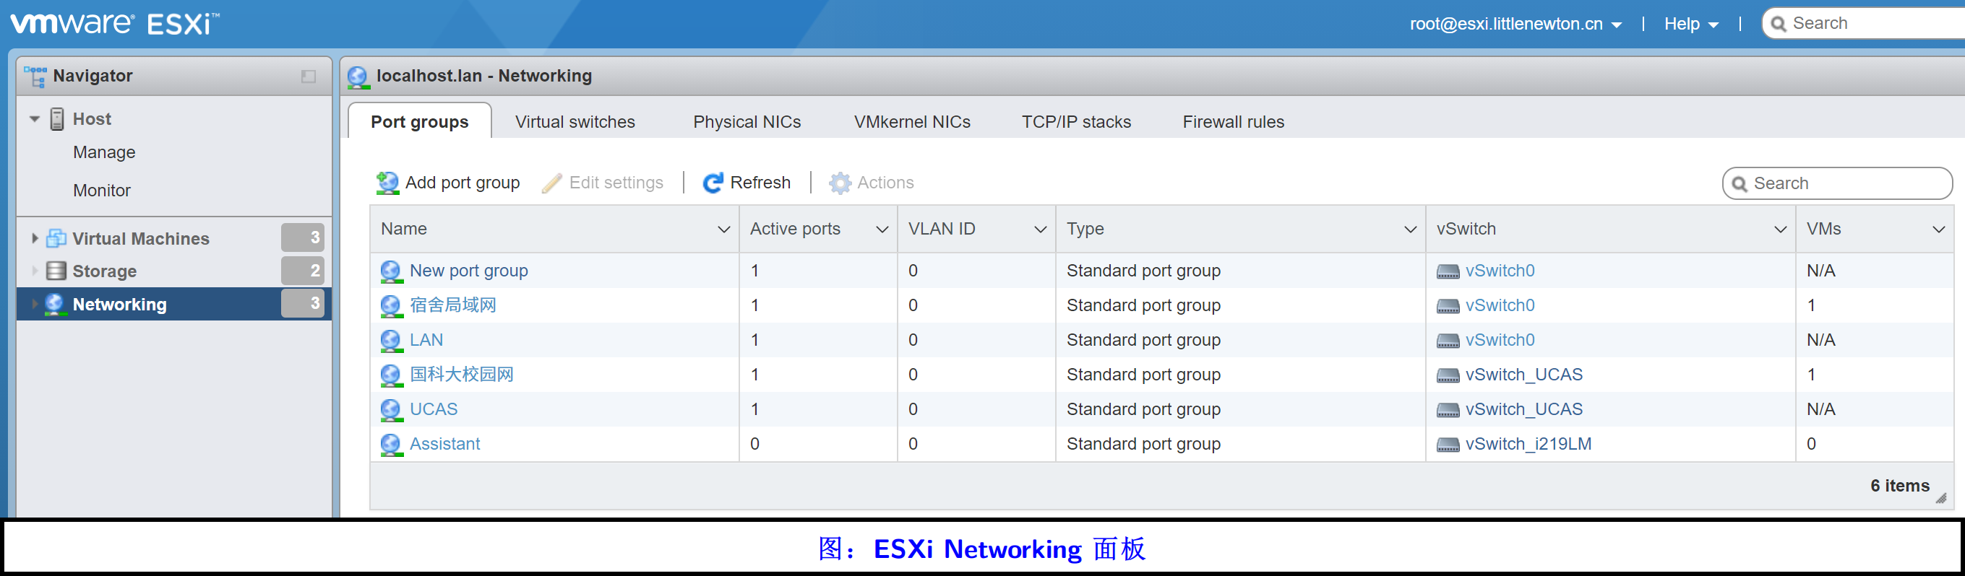Viewport: 1965px width, 576px height.
Task: Click the Add port group icon
Action: click(387, 183)
